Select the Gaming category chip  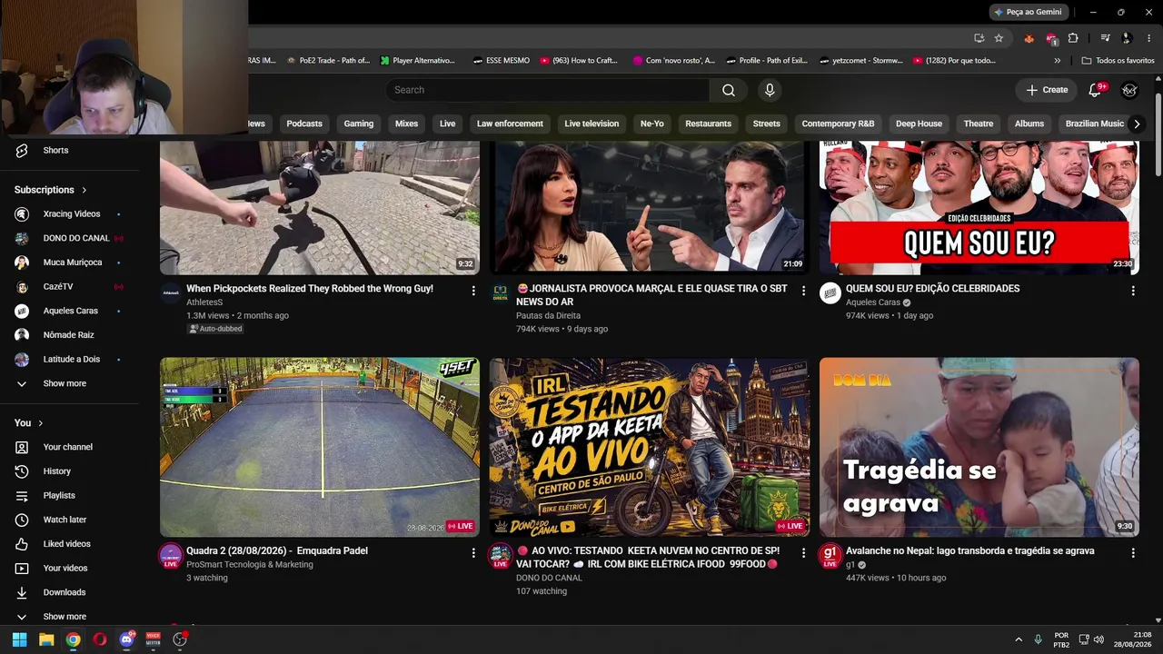tap(359, 124)
